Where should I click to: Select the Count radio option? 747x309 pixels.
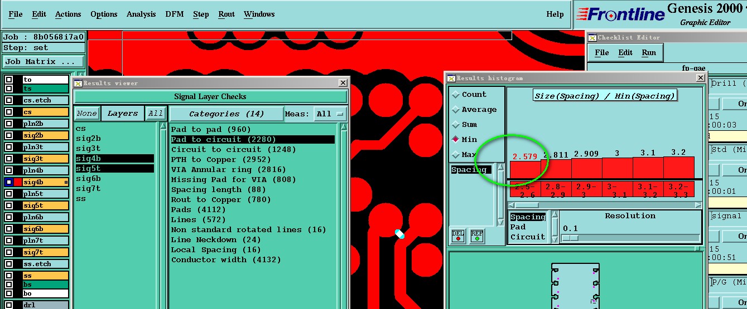point(456,95)
